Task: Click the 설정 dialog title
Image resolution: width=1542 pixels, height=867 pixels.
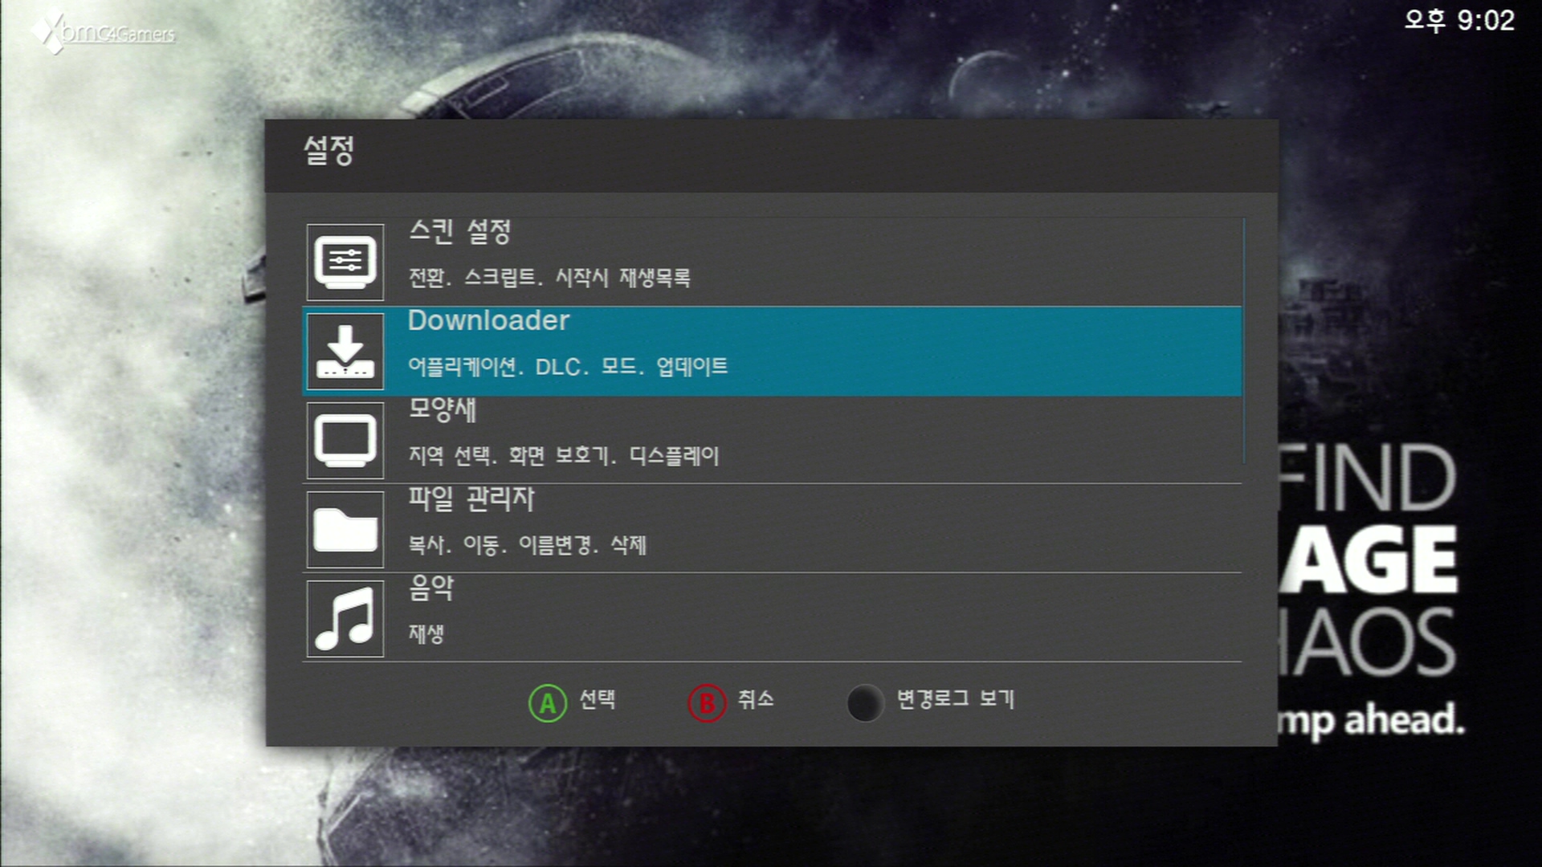Action: [328, 150]
